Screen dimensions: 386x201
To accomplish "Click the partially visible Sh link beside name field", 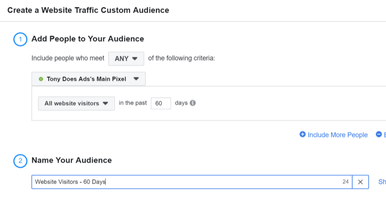I will coord(381,182).
